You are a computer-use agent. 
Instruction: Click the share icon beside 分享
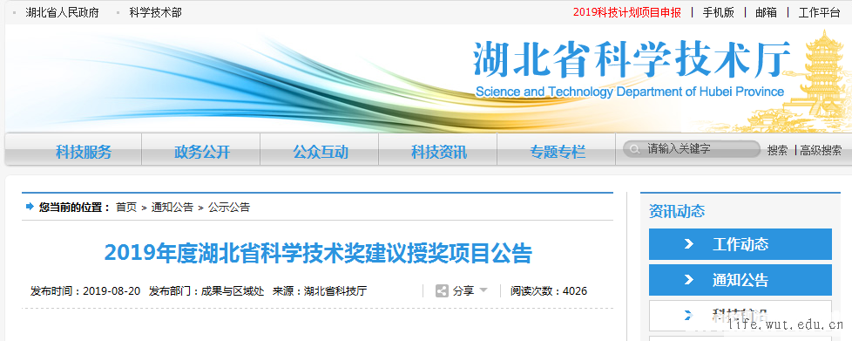(442, 291)
